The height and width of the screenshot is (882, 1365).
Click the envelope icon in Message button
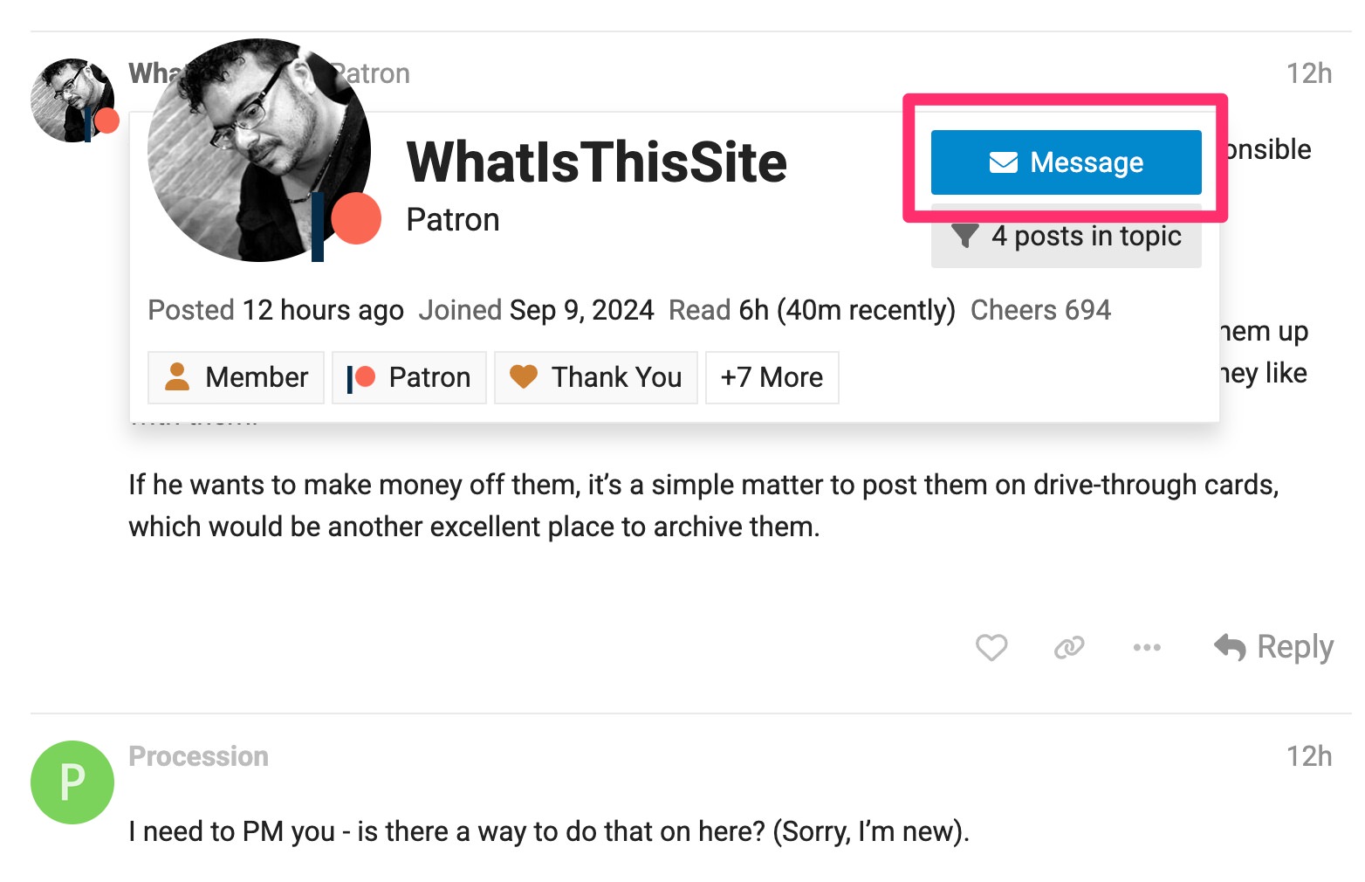(x=1003, y=162)
